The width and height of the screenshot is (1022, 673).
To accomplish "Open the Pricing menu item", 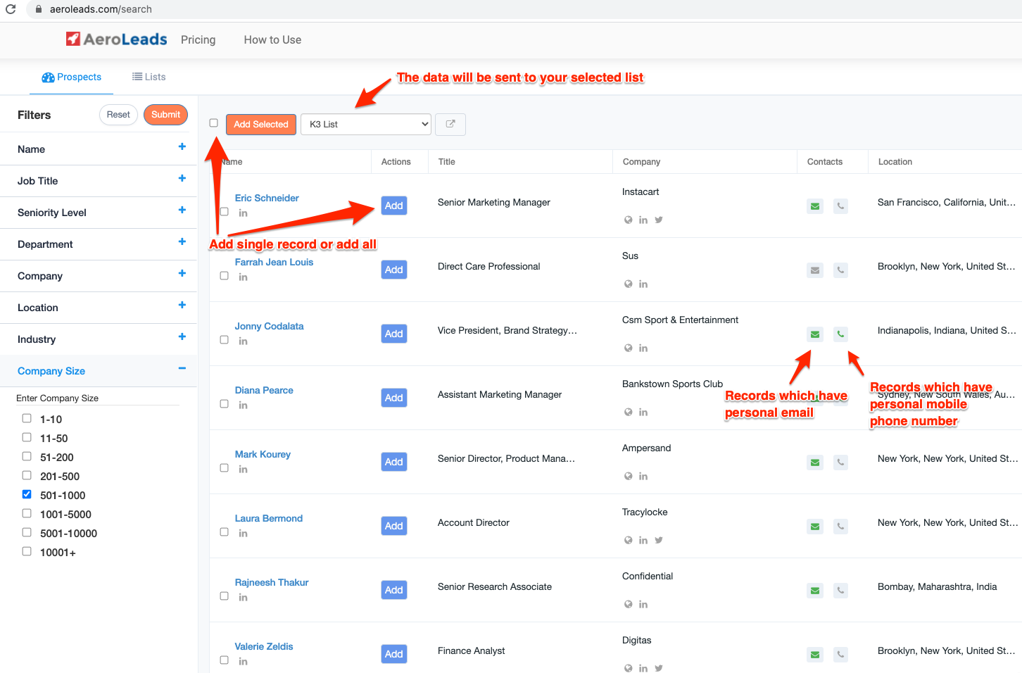I will (198, 40).
